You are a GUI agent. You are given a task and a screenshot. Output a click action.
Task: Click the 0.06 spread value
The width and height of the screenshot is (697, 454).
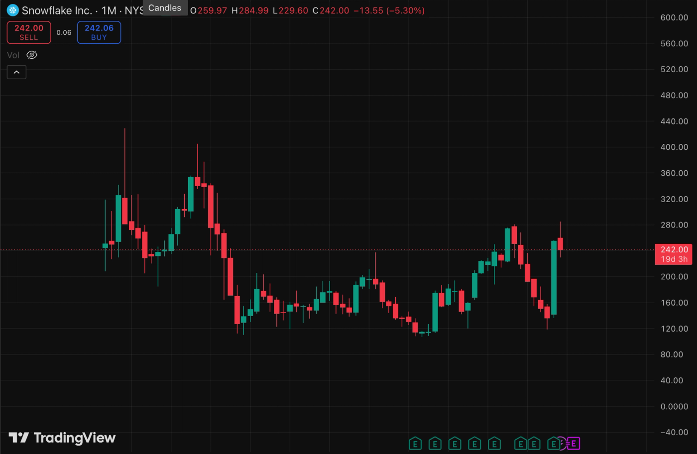tap(64, 32)
